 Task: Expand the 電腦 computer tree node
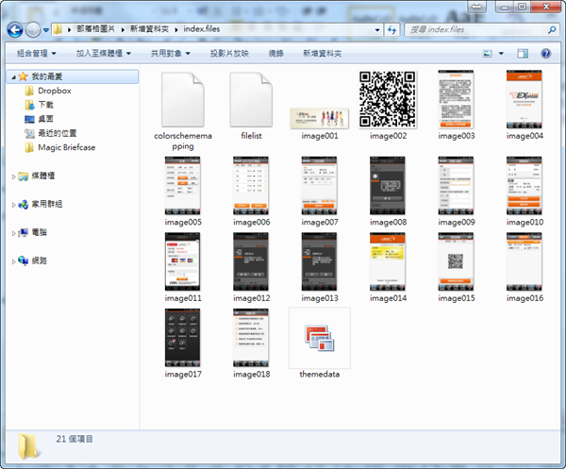coord(10,232)
